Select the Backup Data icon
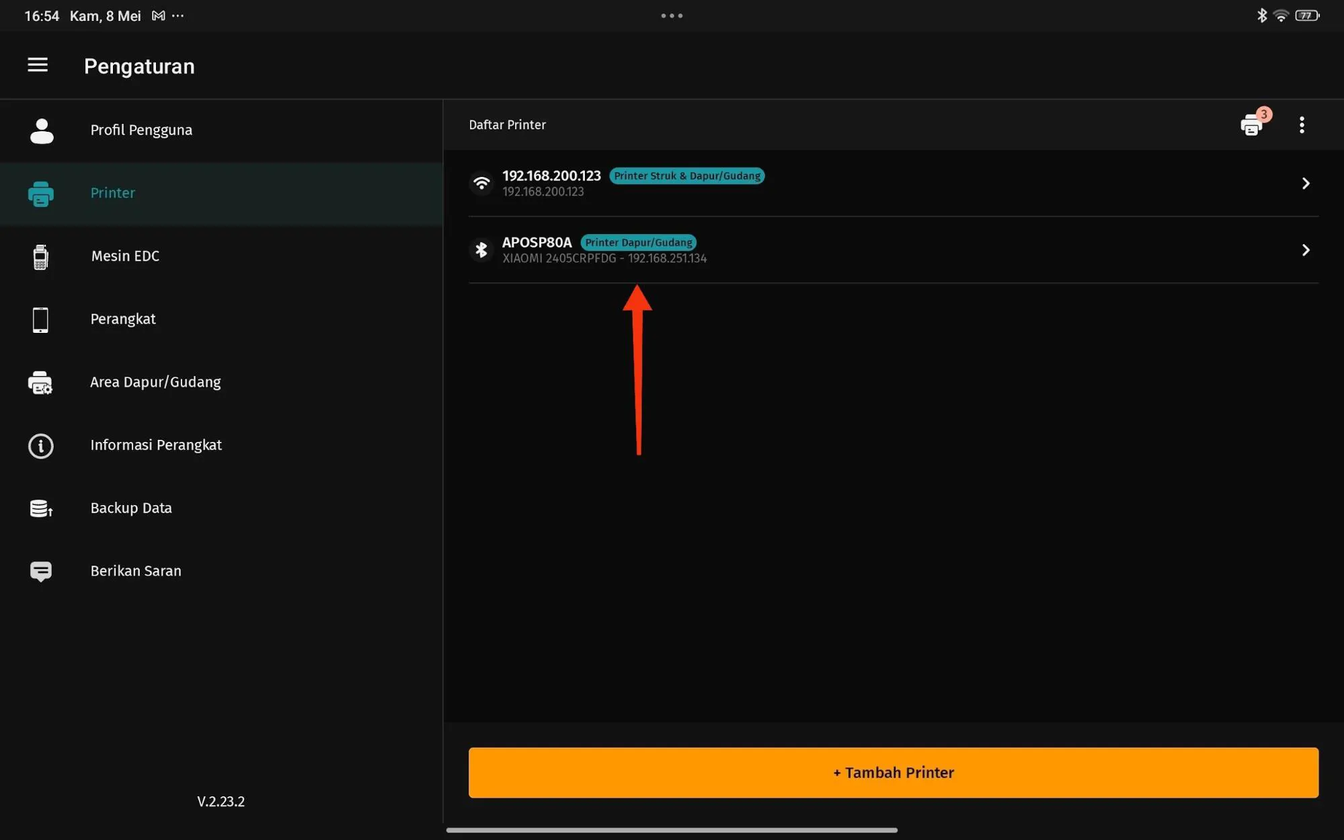Screen dimensions: 1344x840 (x=40, y=508)
